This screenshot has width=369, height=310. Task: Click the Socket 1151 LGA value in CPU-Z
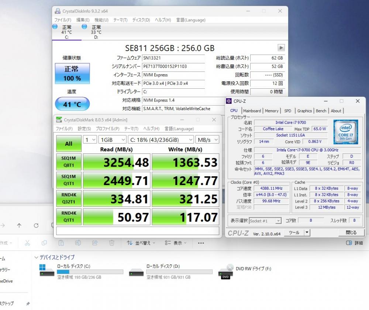pyautogui.click(x=291, y=135)
